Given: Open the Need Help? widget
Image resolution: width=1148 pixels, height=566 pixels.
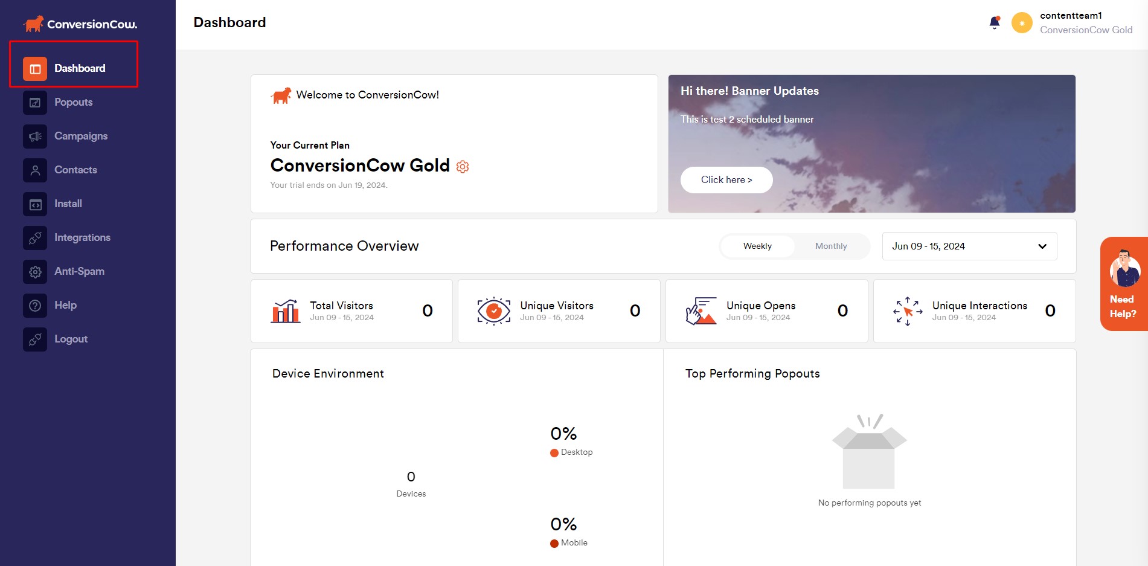Looking at the screenshot, I should [1124, 284].
